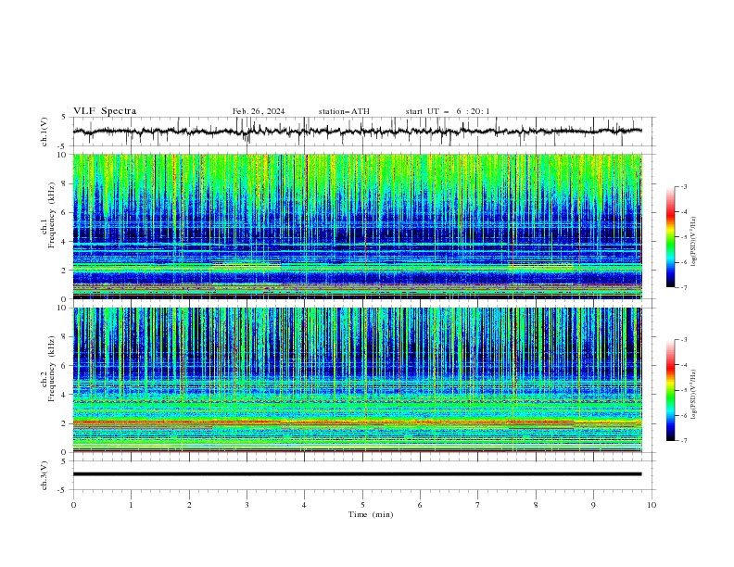Click the lower "log(PSD)(V²/Hz)" color bar label
Viewport: 734px width, 567px height.
point(694,395)
